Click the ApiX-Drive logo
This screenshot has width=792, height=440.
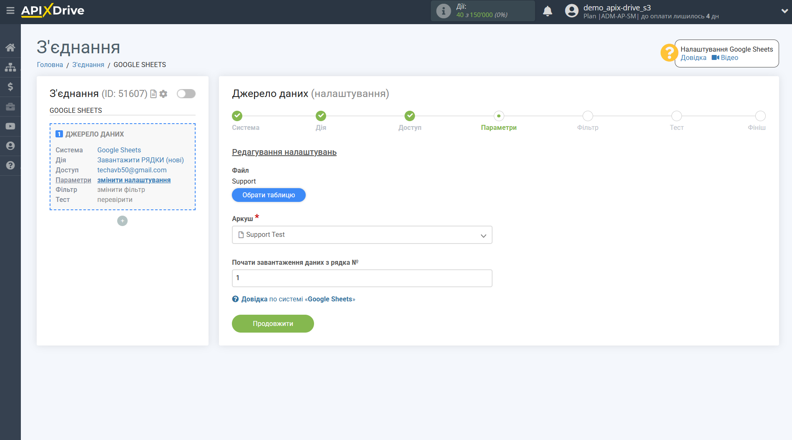(53, 10)
